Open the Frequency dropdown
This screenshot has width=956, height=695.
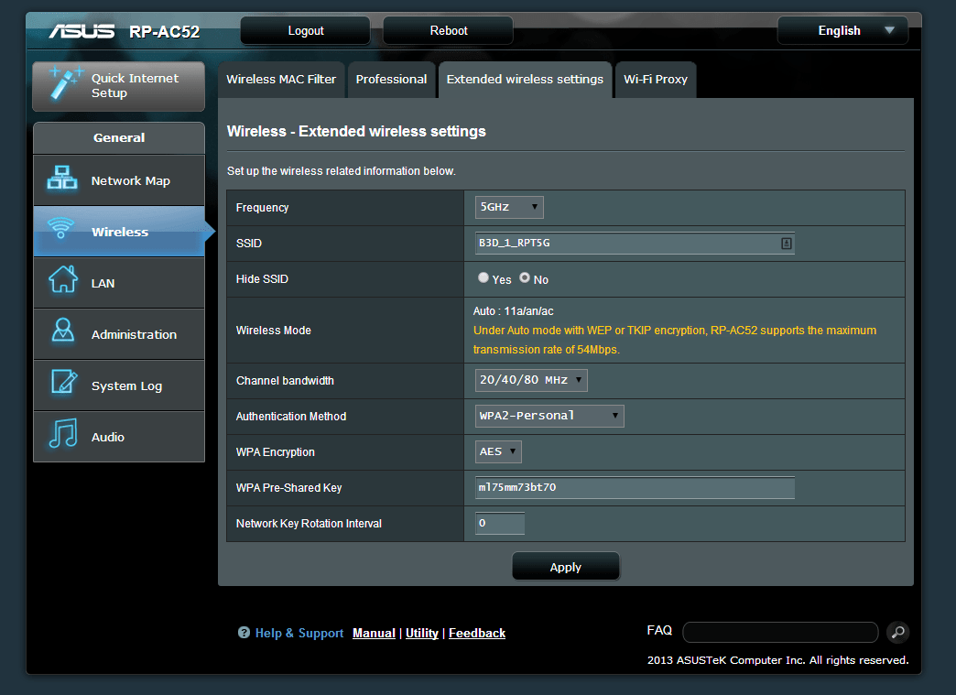tap(509, 207)
